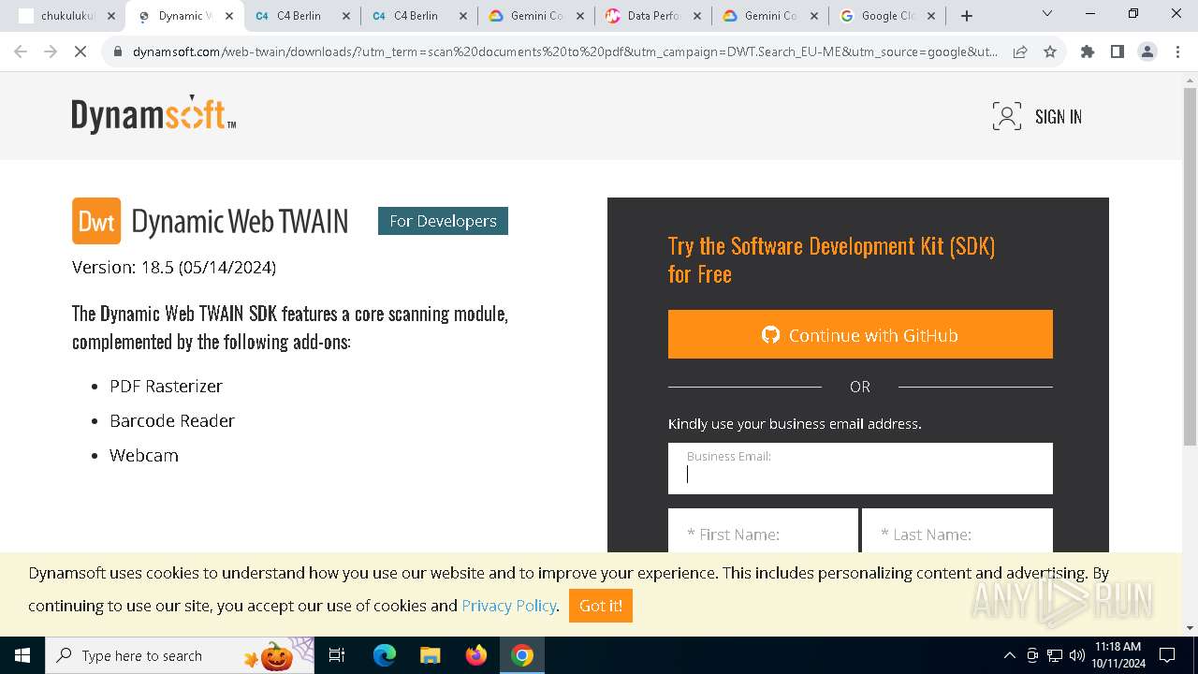Click Chrome icon in taskbar
Viewport: 1198px width, 674px height.
point(522,655)
